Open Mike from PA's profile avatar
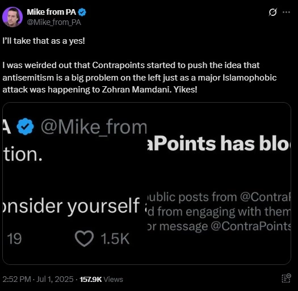The width and height of the screenshot is (298, 291). point(12,17)
